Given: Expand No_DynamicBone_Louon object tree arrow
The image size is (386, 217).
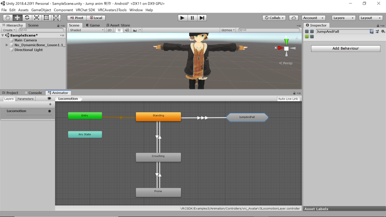Looking at the screenshot, I should pos(7,45).
